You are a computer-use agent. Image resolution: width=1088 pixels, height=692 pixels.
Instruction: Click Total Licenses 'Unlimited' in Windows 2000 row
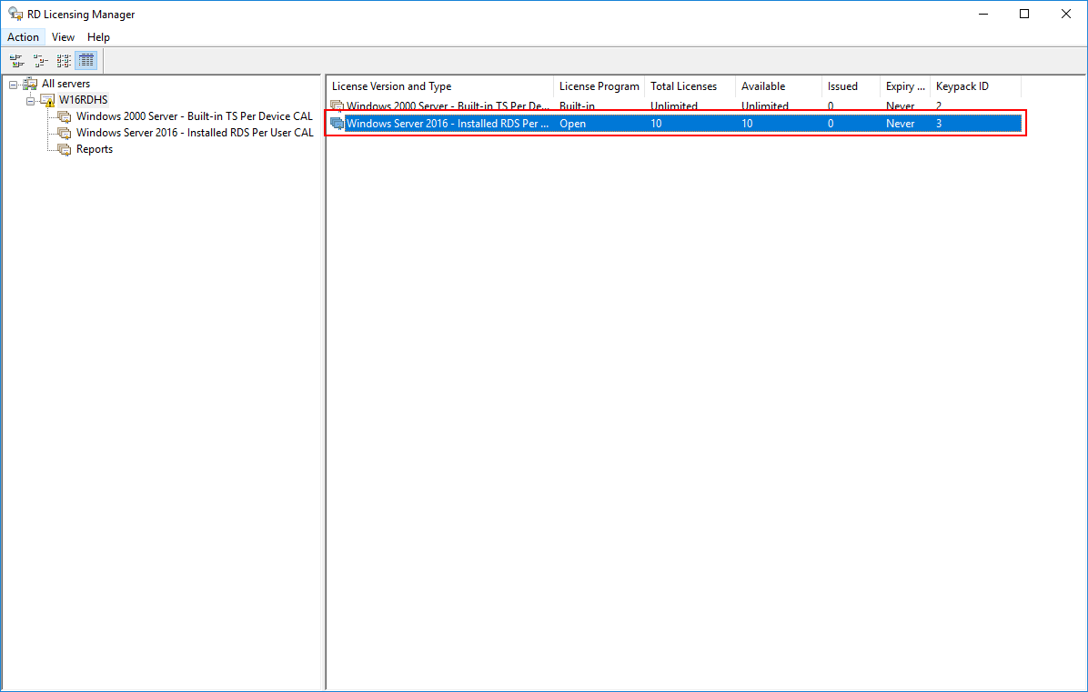point(674,106)
